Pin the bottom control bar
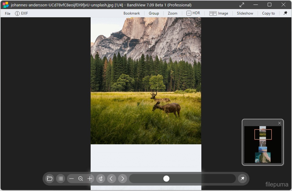292x191 pixels. click(x=242, y=179)
